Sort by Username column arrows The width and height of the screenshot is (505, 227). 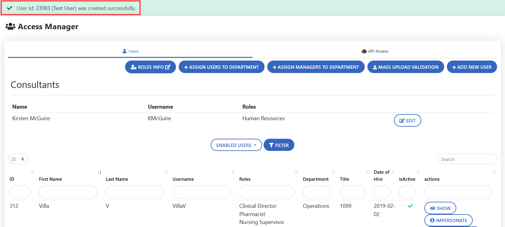coord(233,173)
